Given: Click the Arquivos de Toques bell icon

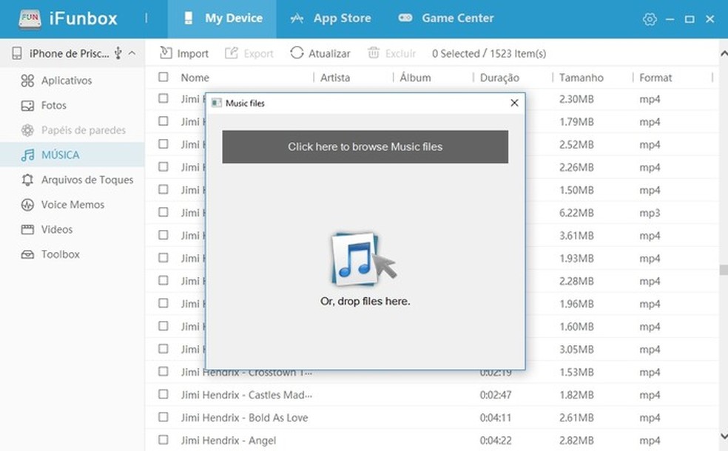Looking at the screenshot, I should (x=27, y=180).
